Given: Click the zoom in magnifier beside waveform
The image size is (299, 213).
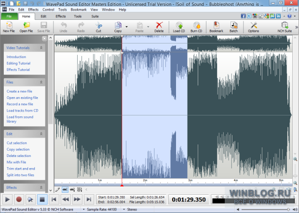Looking at the screenshot, I should 295,159.
